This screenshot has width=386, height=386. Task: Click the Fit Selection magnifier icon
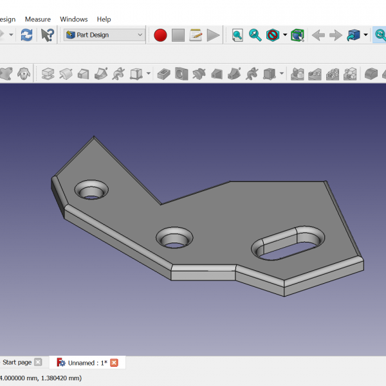click(255, 35)
